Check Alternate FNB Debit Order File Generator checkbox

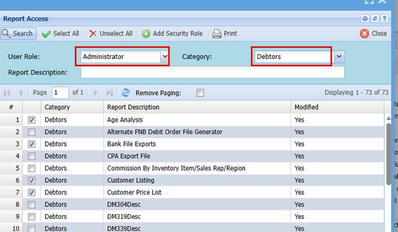(x=31, y=132)
